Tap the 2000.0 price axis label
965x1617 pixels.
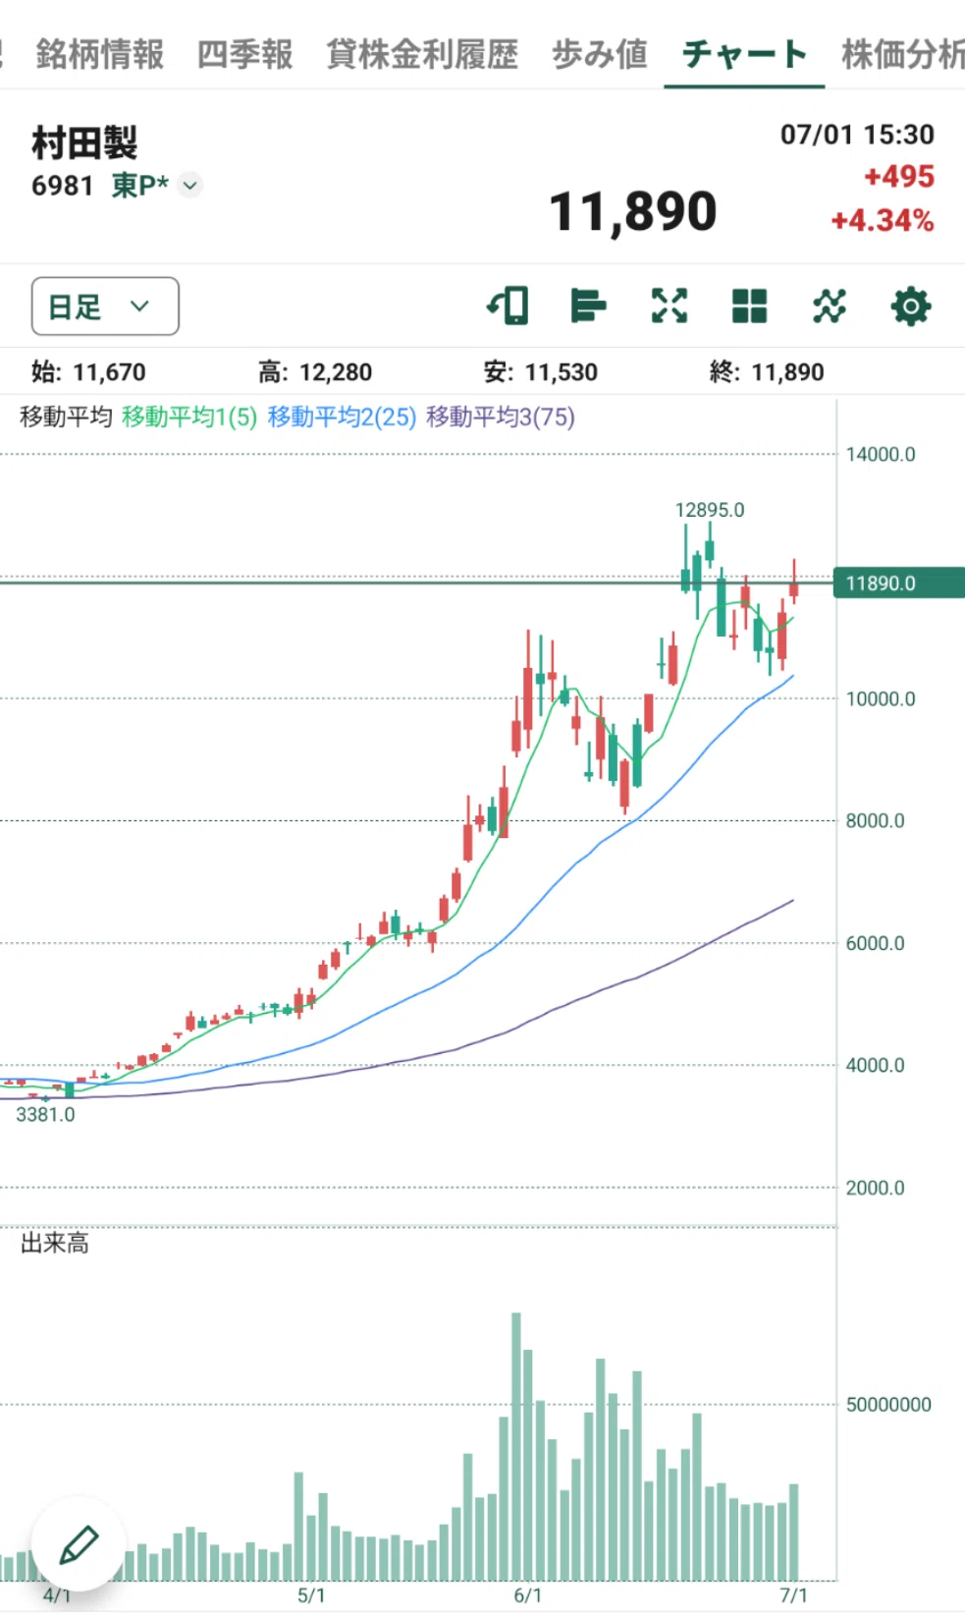point(876,1188)
